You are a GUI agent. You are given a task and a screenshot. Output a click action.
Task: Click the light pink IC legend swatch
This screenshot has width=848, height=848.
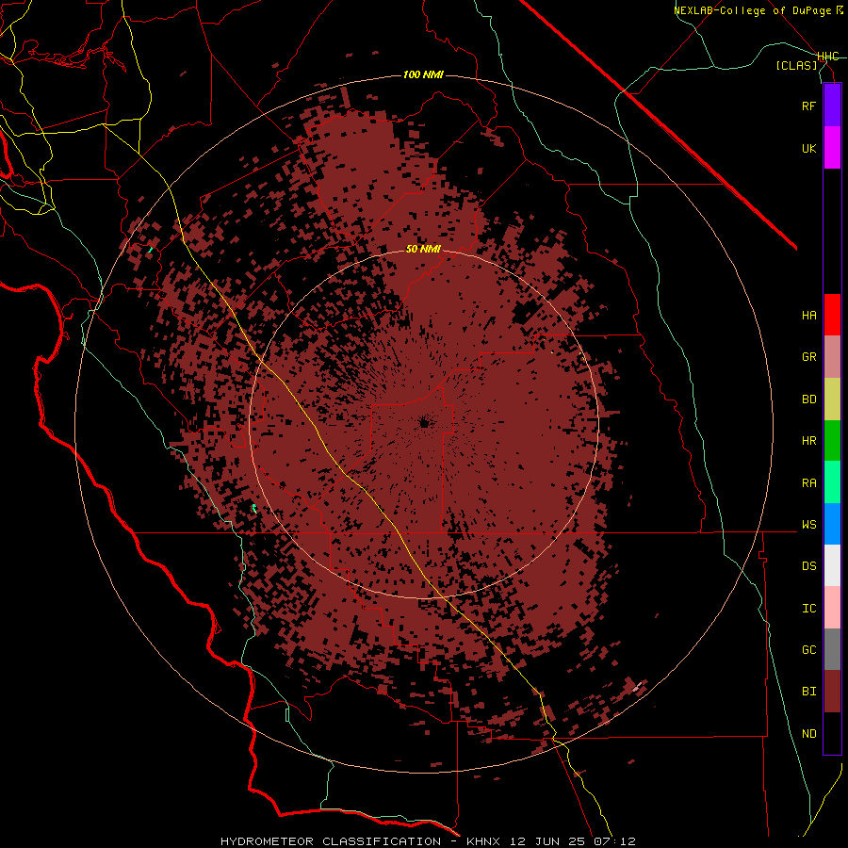[x=832, y=608]
